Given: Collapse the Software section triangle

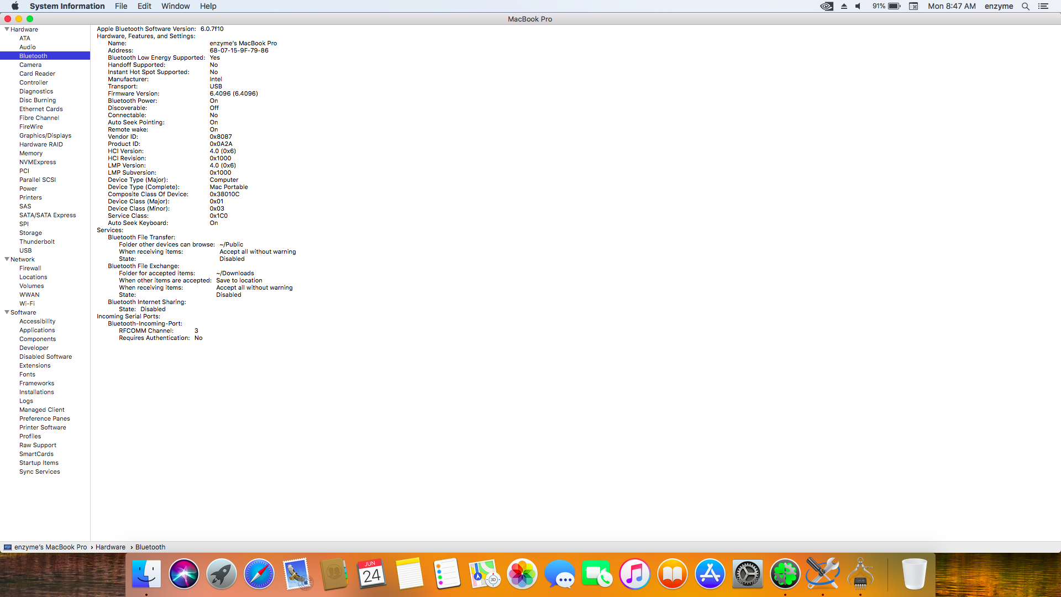Looking at the screenshot, I should (7, 312).
